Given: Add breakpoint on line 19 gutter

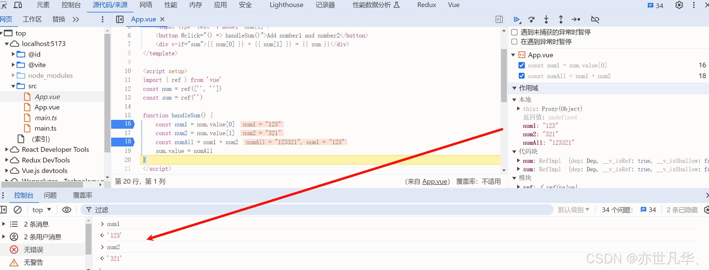Looking at the screenshot, I should click(x=128, y=151).
